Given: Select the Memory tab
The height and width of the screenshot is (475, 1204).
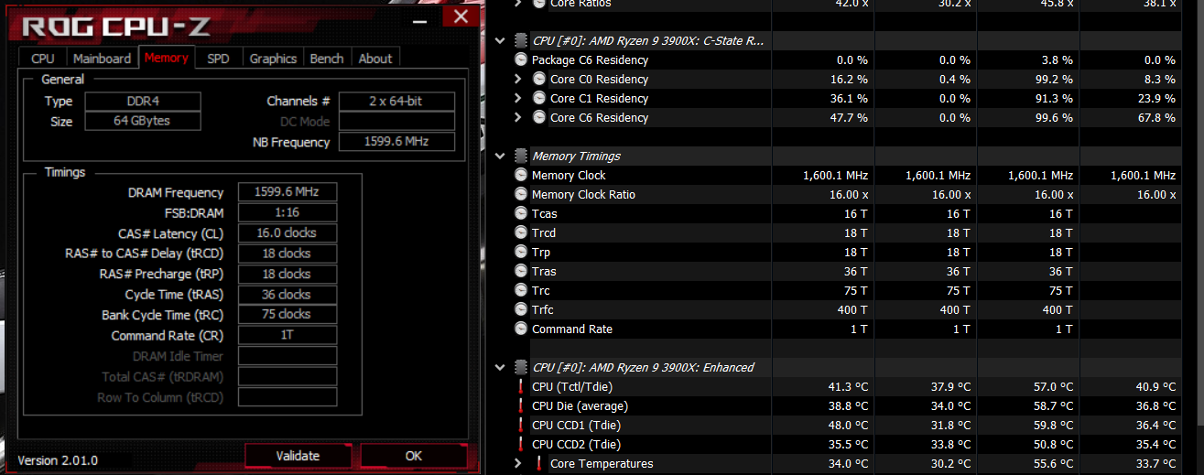Looking at the screenshot, I should click(167, 57).
